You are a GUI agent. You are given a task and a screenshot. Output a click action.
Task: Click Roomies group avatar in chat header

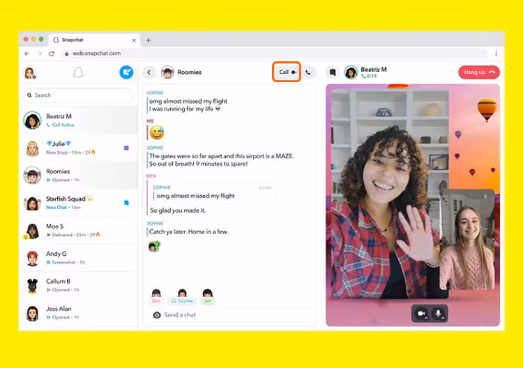coord(167,72)
